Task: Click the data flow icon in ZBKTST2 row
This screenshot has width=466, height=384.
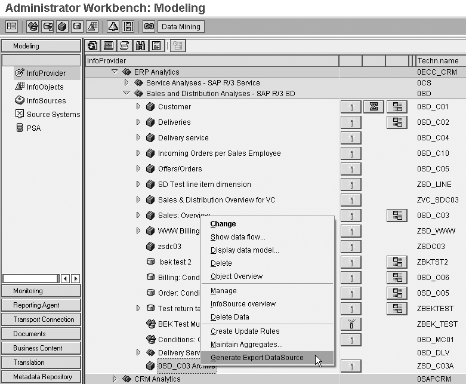Action: (x=397, y=262)
